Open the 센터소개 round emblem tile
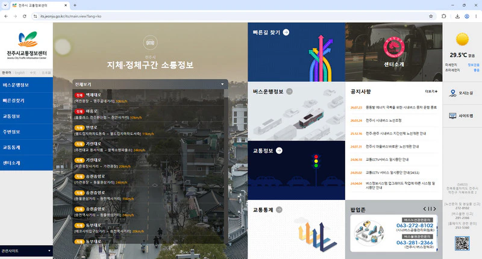 pos(394,48)
